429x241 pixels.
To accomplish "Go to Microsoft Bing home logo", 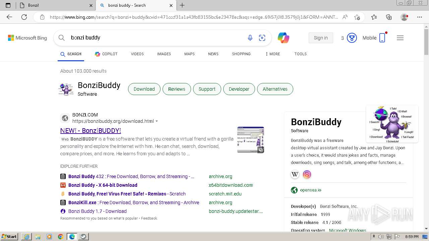I will pos(27,38).
